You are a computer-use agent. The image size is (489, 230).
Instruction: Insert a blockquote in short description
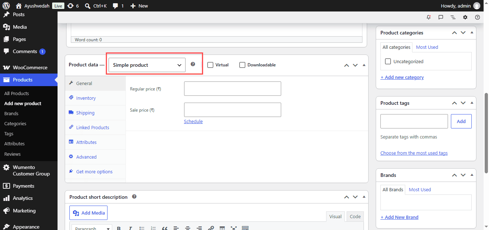coord(165,228)
